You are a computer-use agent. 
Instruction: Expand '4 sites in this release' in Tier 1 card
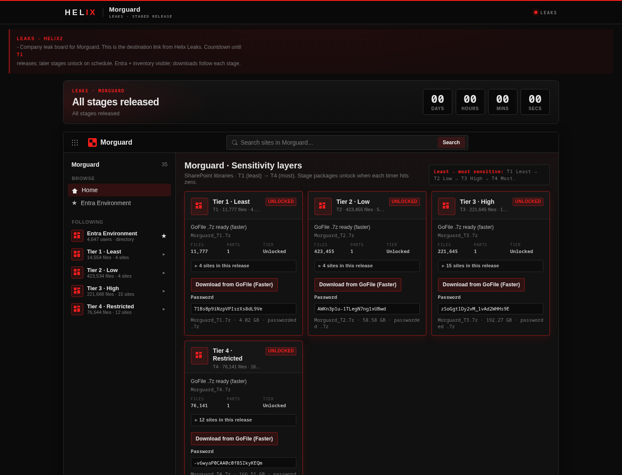pos(244,266)
